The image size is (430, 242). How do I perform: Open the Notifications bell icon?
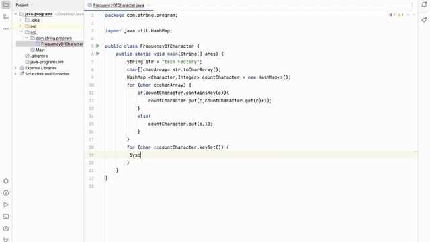coord(424,5)
